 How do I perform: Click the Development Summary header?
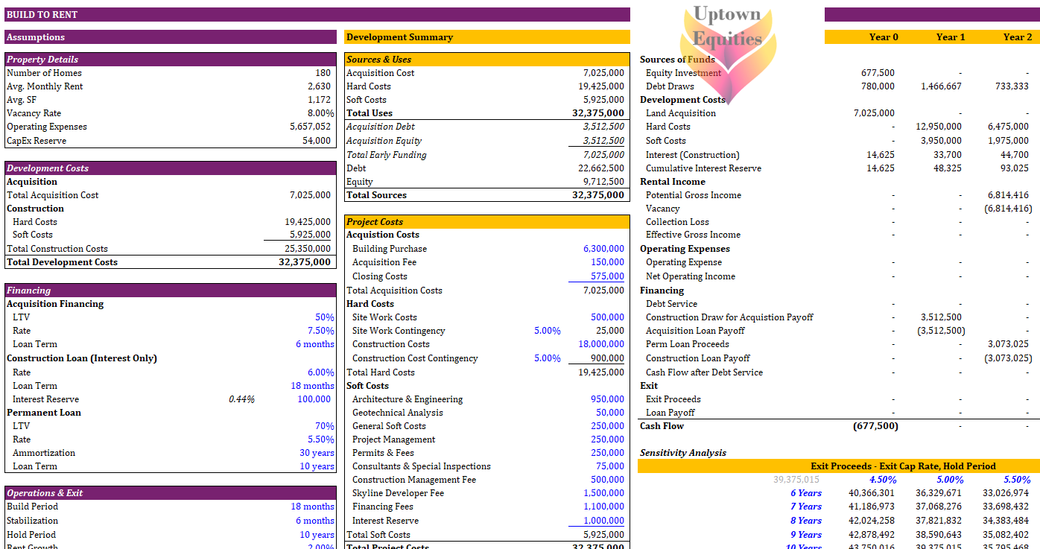(484, 37)
